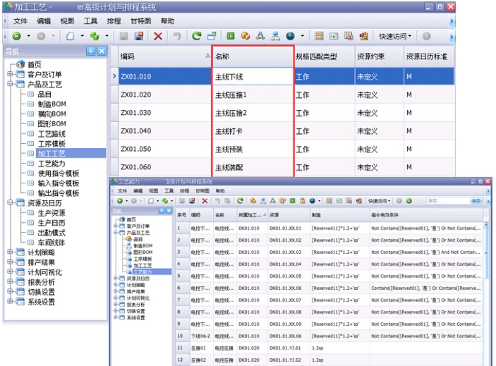Image resolution: width=496 pixels, height=366 pixels.
Task: Open dropdown arrow next to the green copy icon
Action: [107, 37]
